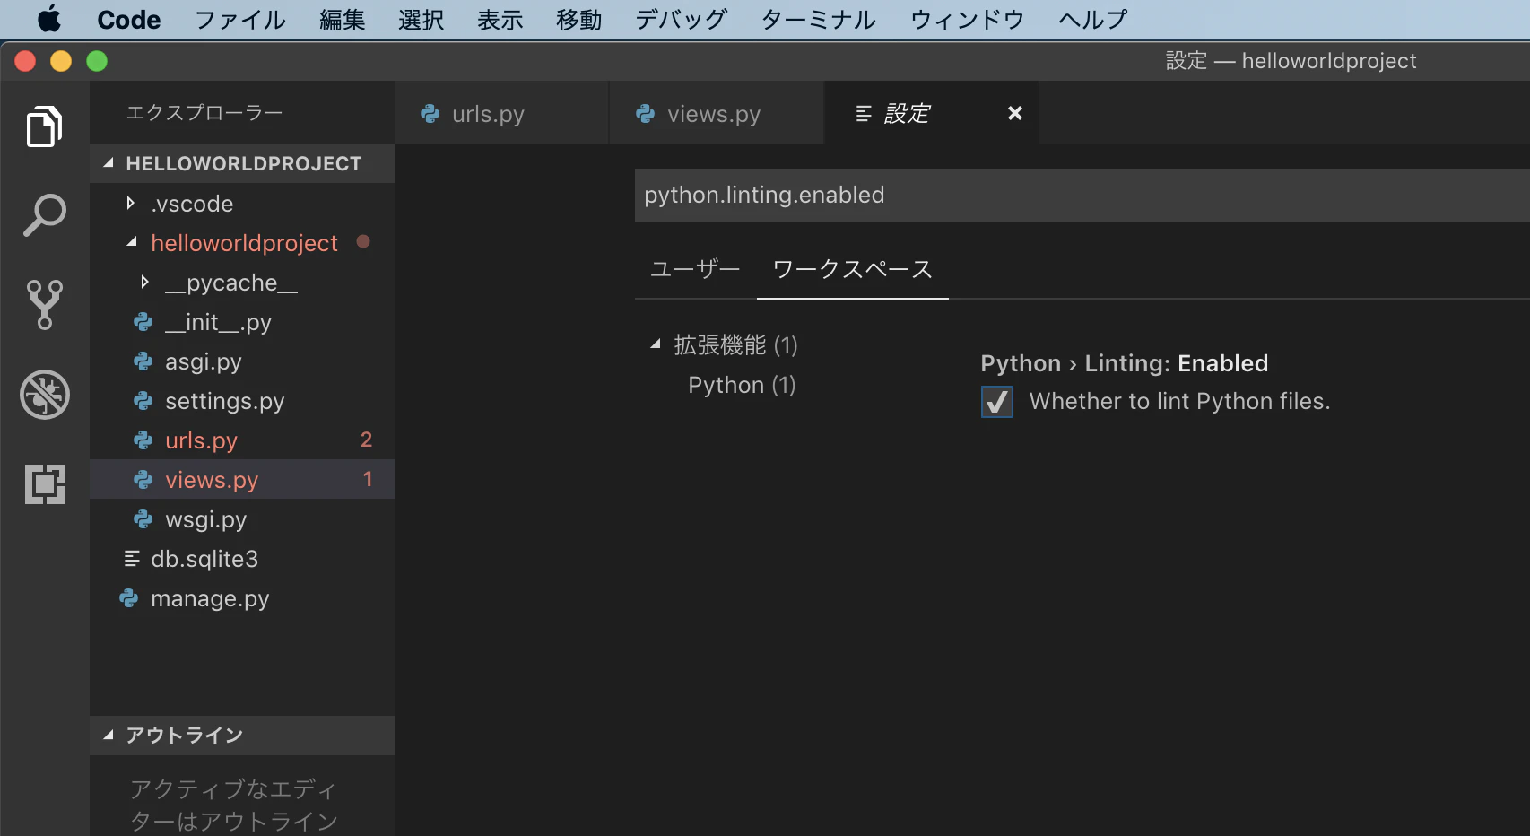
Task: Select the Source Control icon
Action: tap(45, 305)
